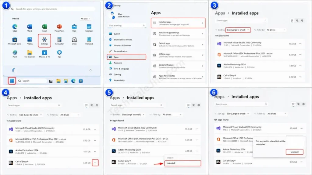Select Gaming in the Settings sidebar
312x175 pixels.
click(x=126, y=75)
